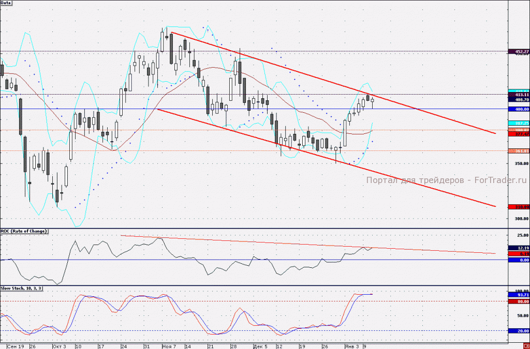The image size is (530, 349).
Task: Click the 361.83 support level marker
Action: tap(519, 151)
